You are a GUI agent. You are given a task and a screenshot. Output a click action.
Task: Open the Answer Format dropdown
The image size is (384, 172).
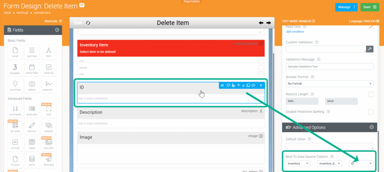tap(330, 84)
